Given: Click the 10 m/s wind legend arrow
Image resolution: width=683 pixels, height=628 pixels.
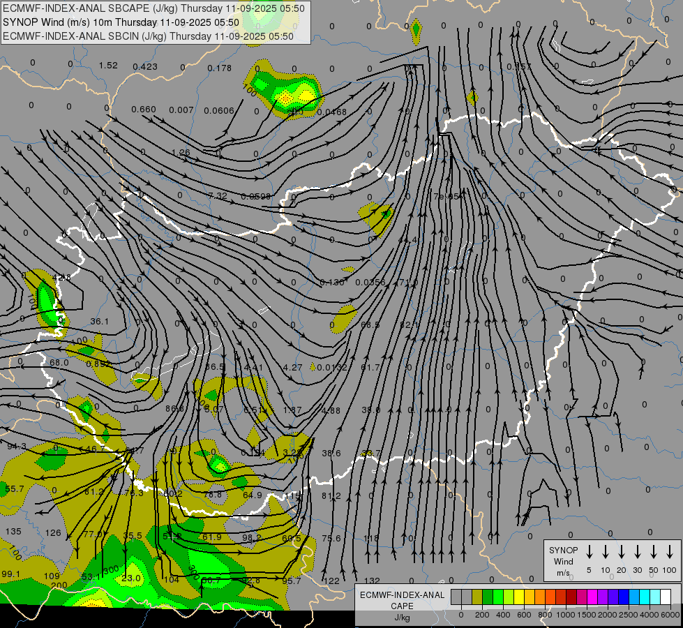Looking at the screenshot, I should click(x=606, y=552).
